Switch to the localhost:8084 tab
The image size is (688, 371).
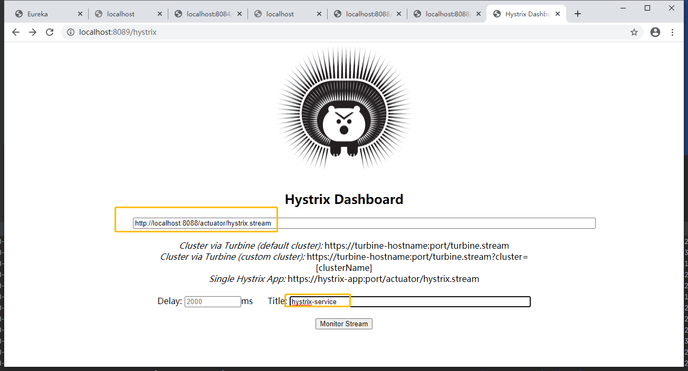[x=208, y=14]
